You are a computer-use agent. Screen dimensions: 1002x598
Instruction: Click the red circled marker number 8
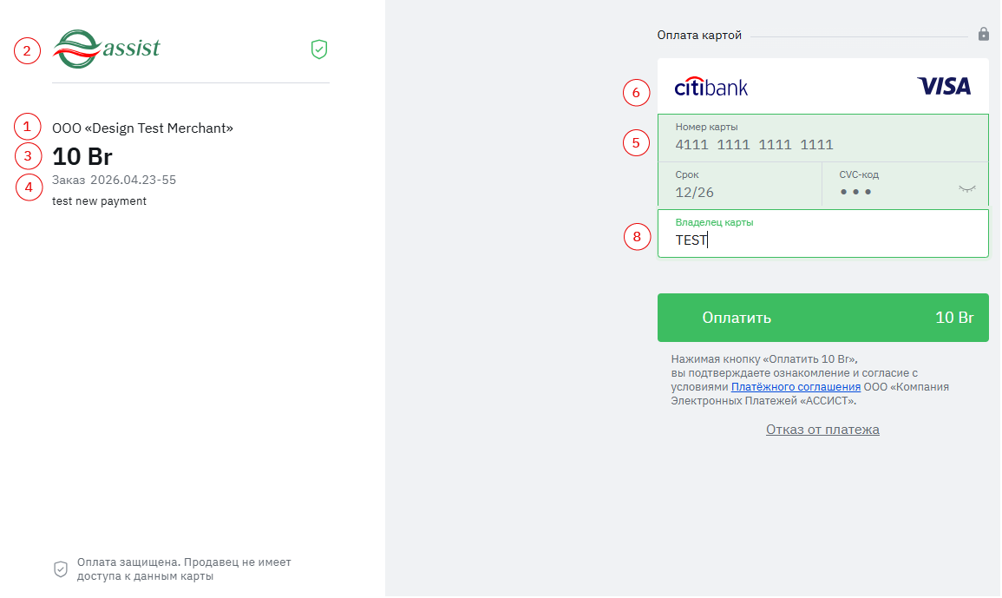point(637,237)
